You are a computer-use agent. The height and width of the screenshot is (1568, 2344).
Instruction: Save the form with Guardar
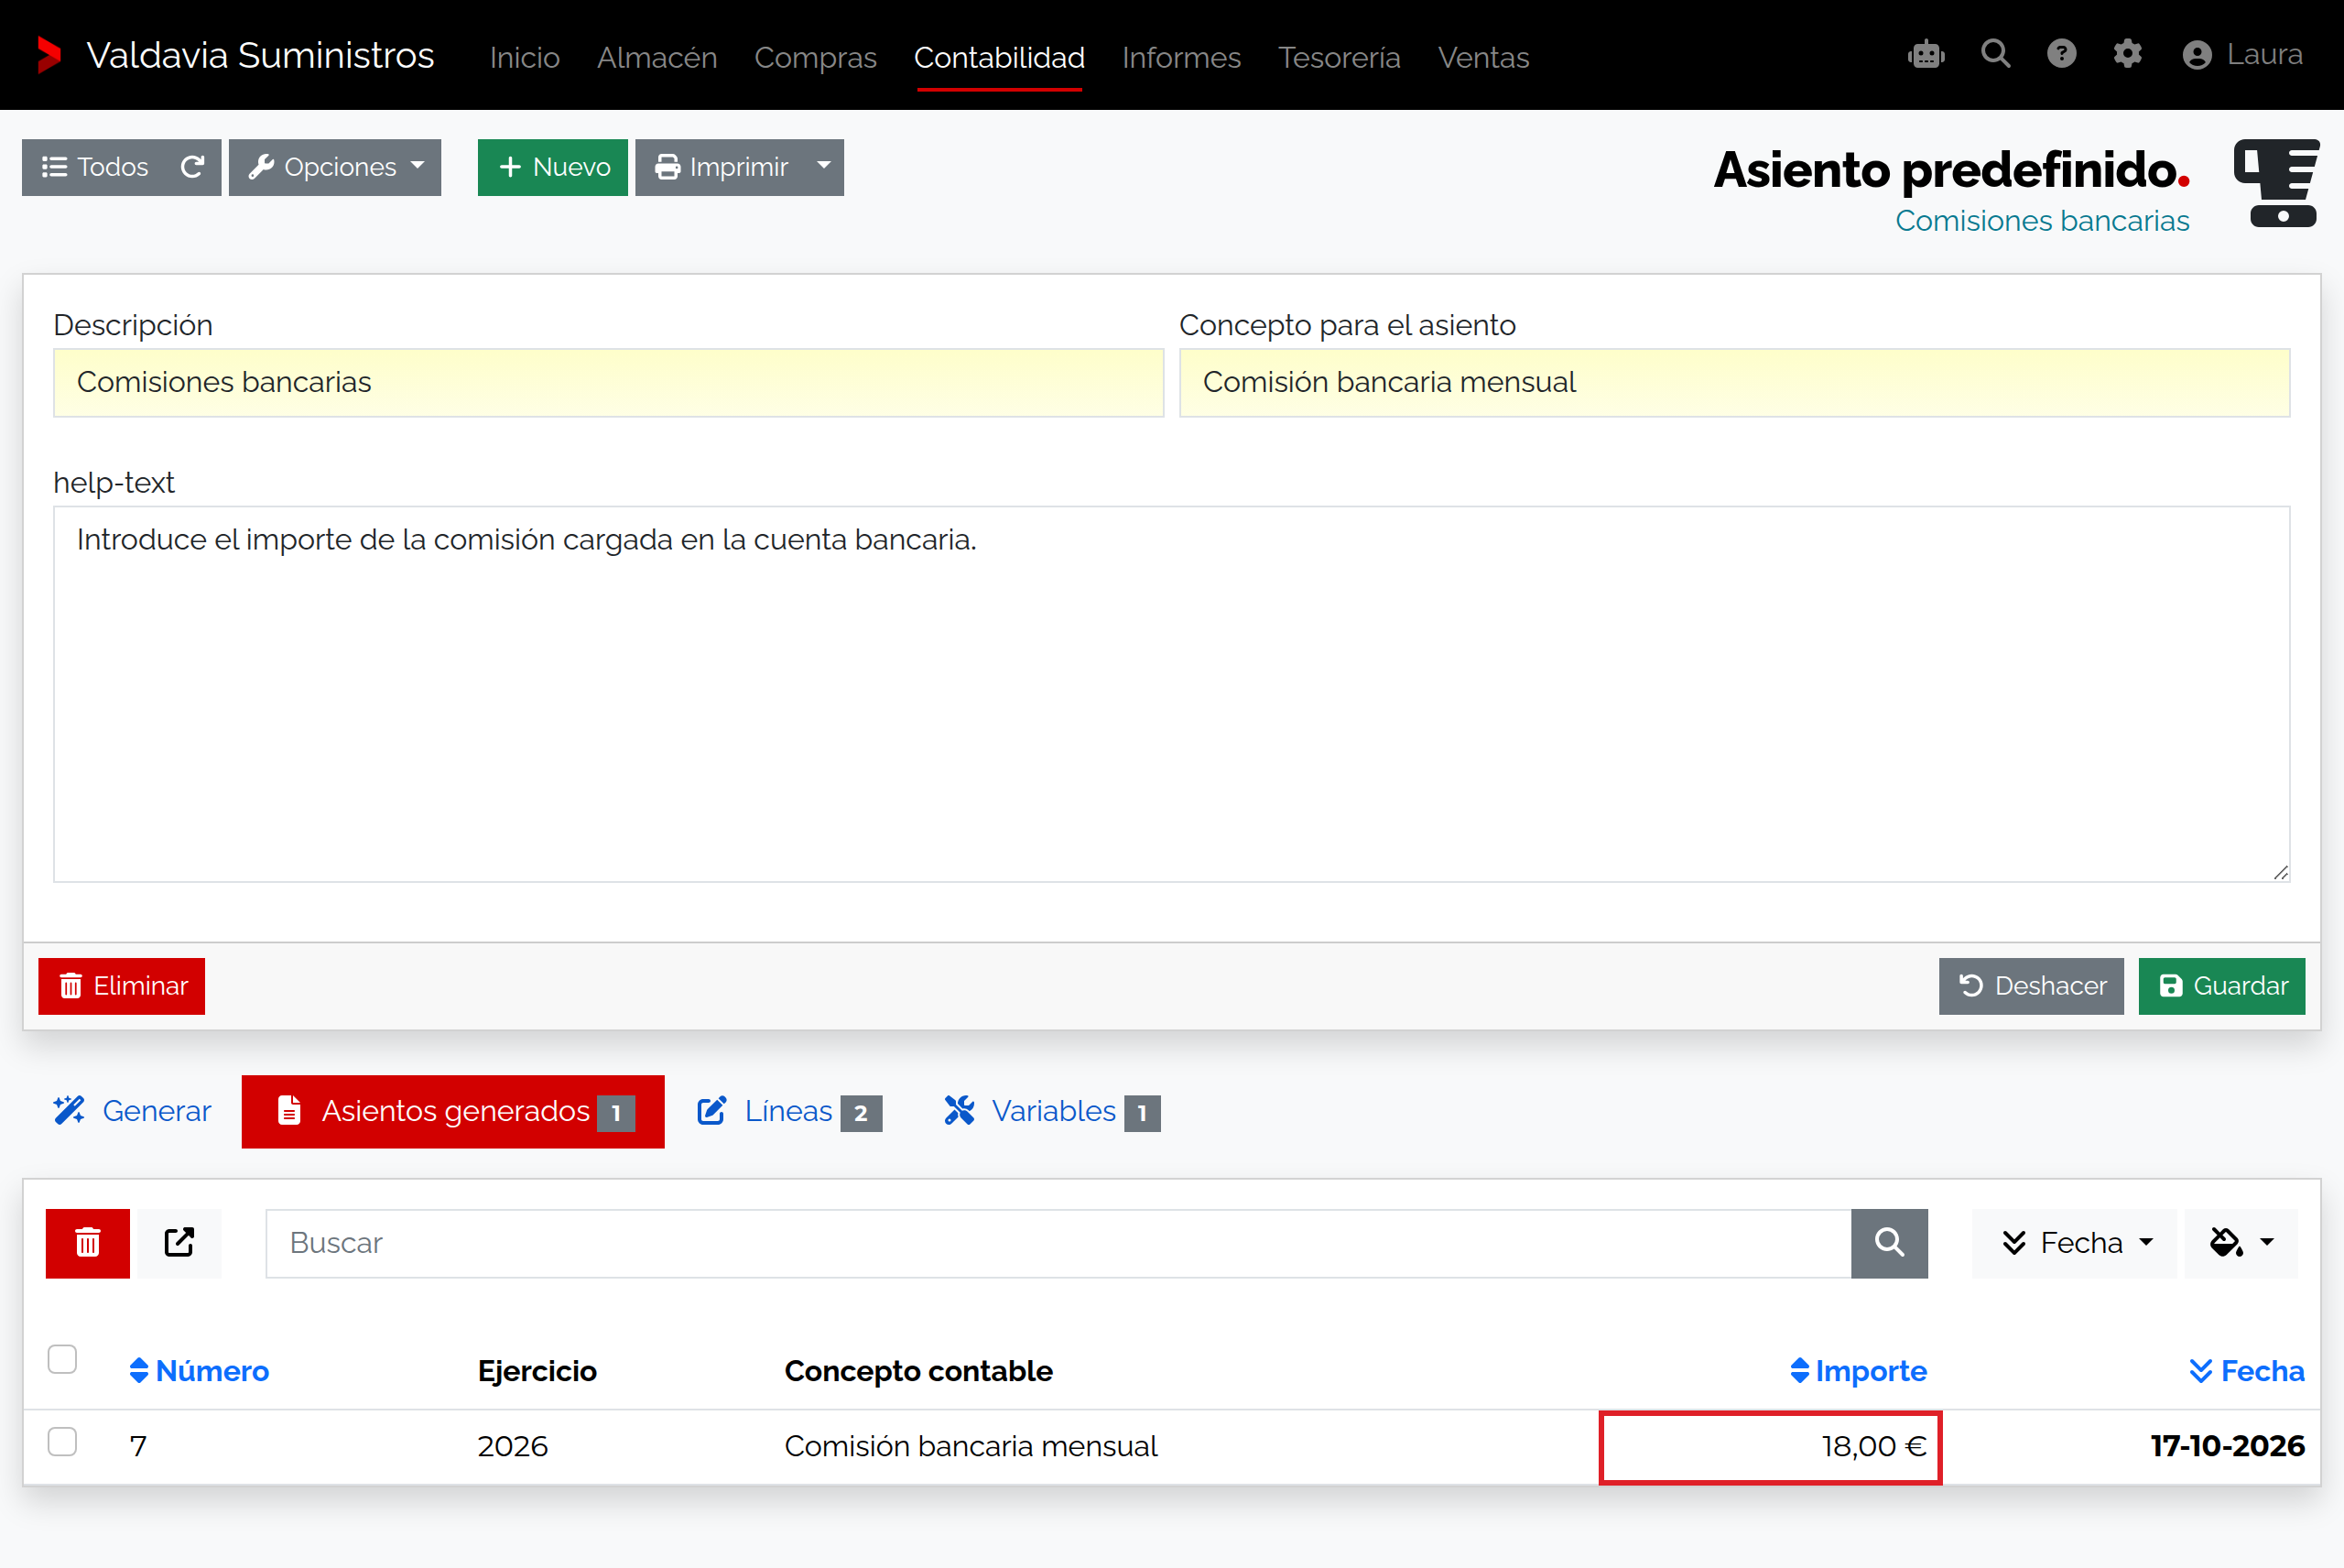coord(2222,986)
